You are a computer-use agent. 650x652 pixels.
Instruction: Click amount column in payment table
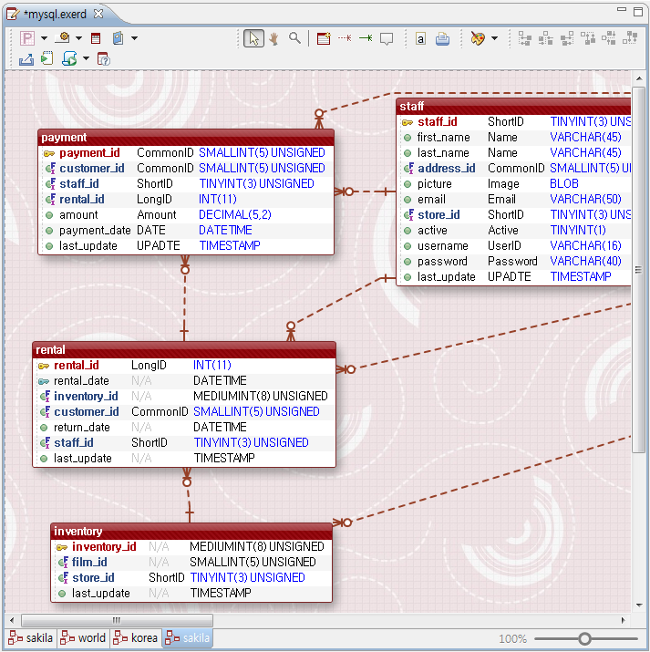tap(186, 215)
